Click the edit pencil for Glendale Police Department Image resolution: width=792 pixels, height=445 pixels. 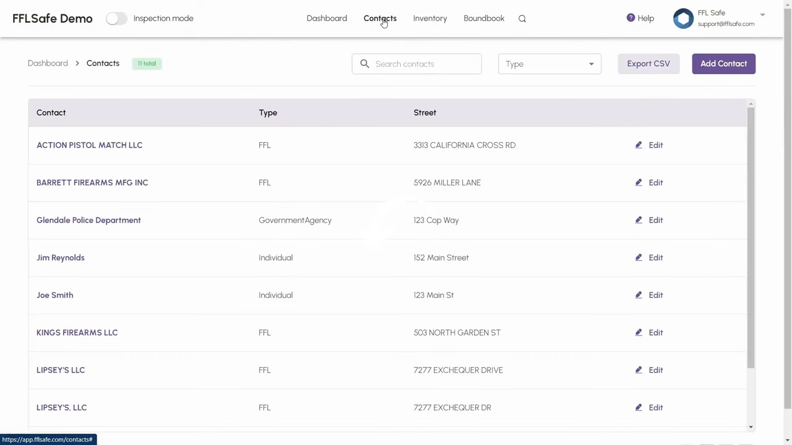(x=639, y=220)
